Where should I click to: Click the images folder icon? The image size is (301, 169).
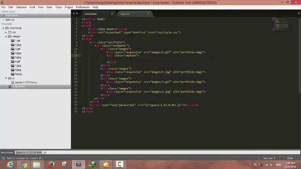click(10, 37)
